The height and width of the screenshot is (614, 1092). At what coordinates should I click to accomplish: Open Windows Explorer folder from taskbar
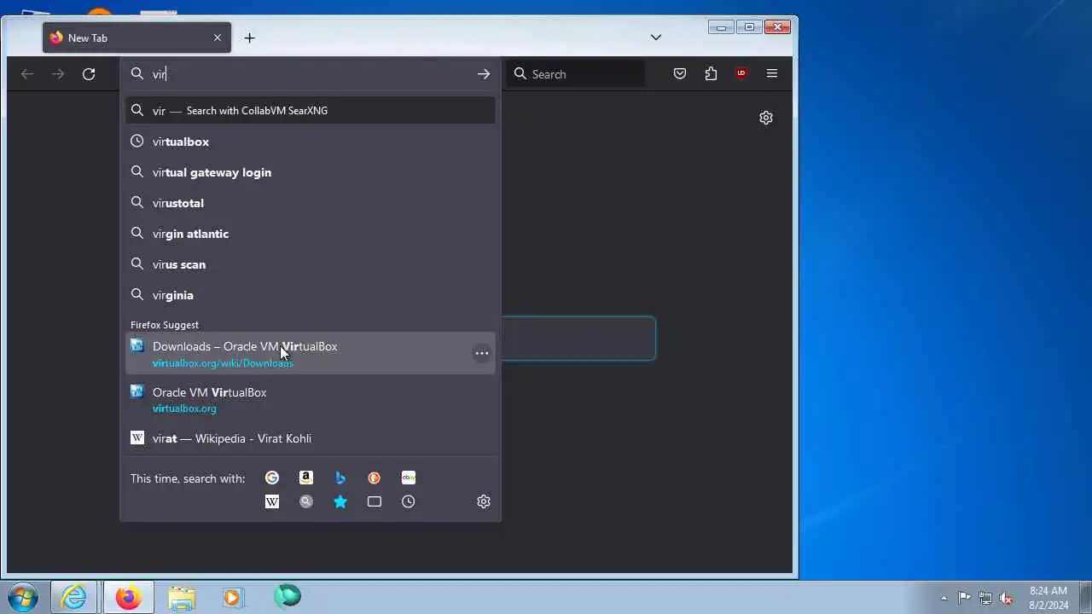181,597
